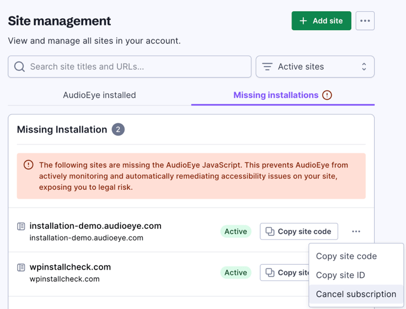
Task: Open the page-level three-dot options menu
Action: 365,21
